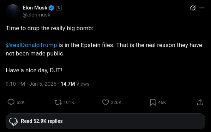Click the Elon Musk display name
The height and width of the screenshot is (132, 211).
pos(35,8)
